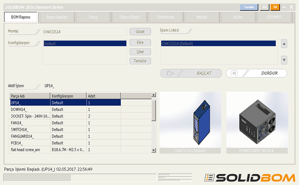Click the main progress bar
The image size is (299, 185).
80,178
